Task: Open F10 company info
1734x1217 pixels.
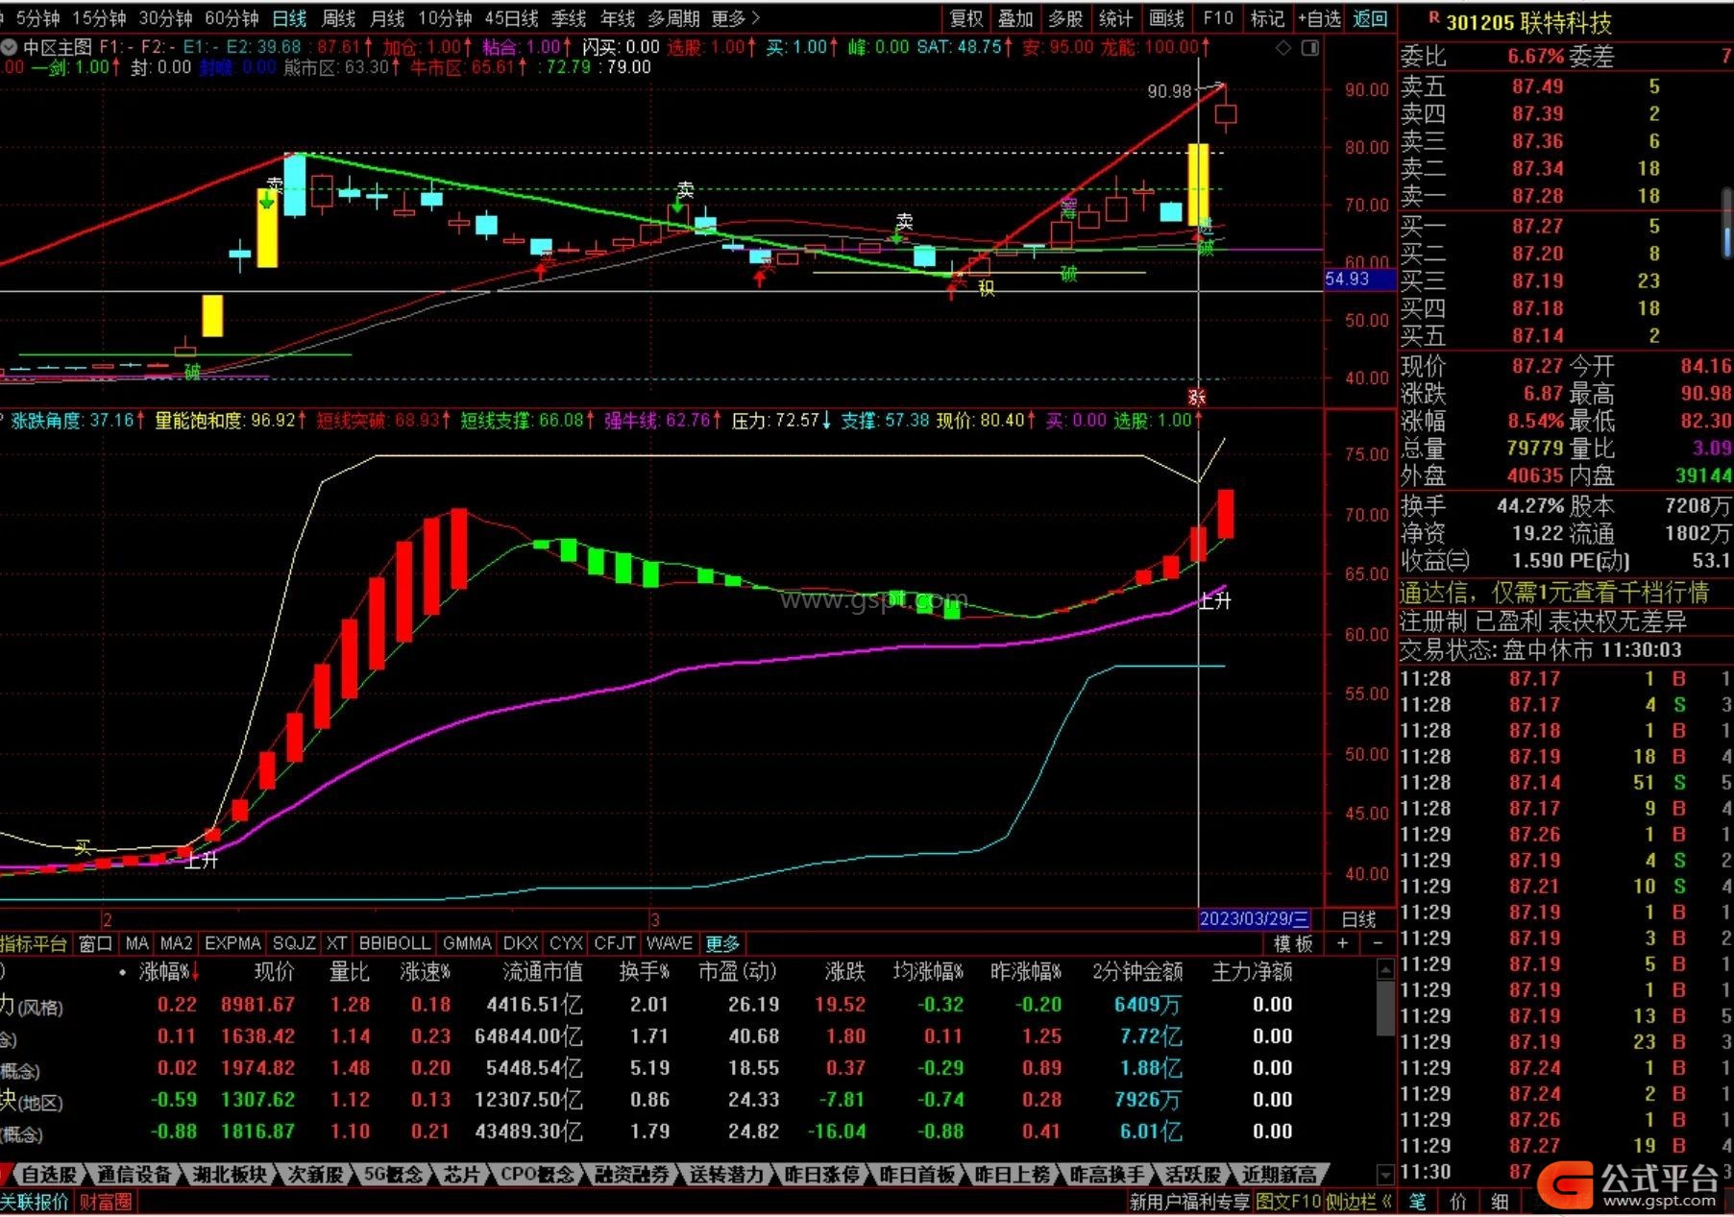Action: tap(1217, 18)
